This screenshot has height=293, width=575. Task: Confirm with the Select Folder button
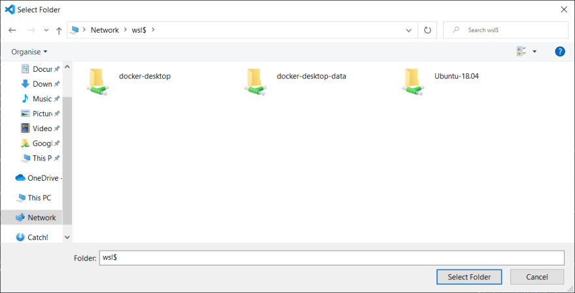(469, 277)
